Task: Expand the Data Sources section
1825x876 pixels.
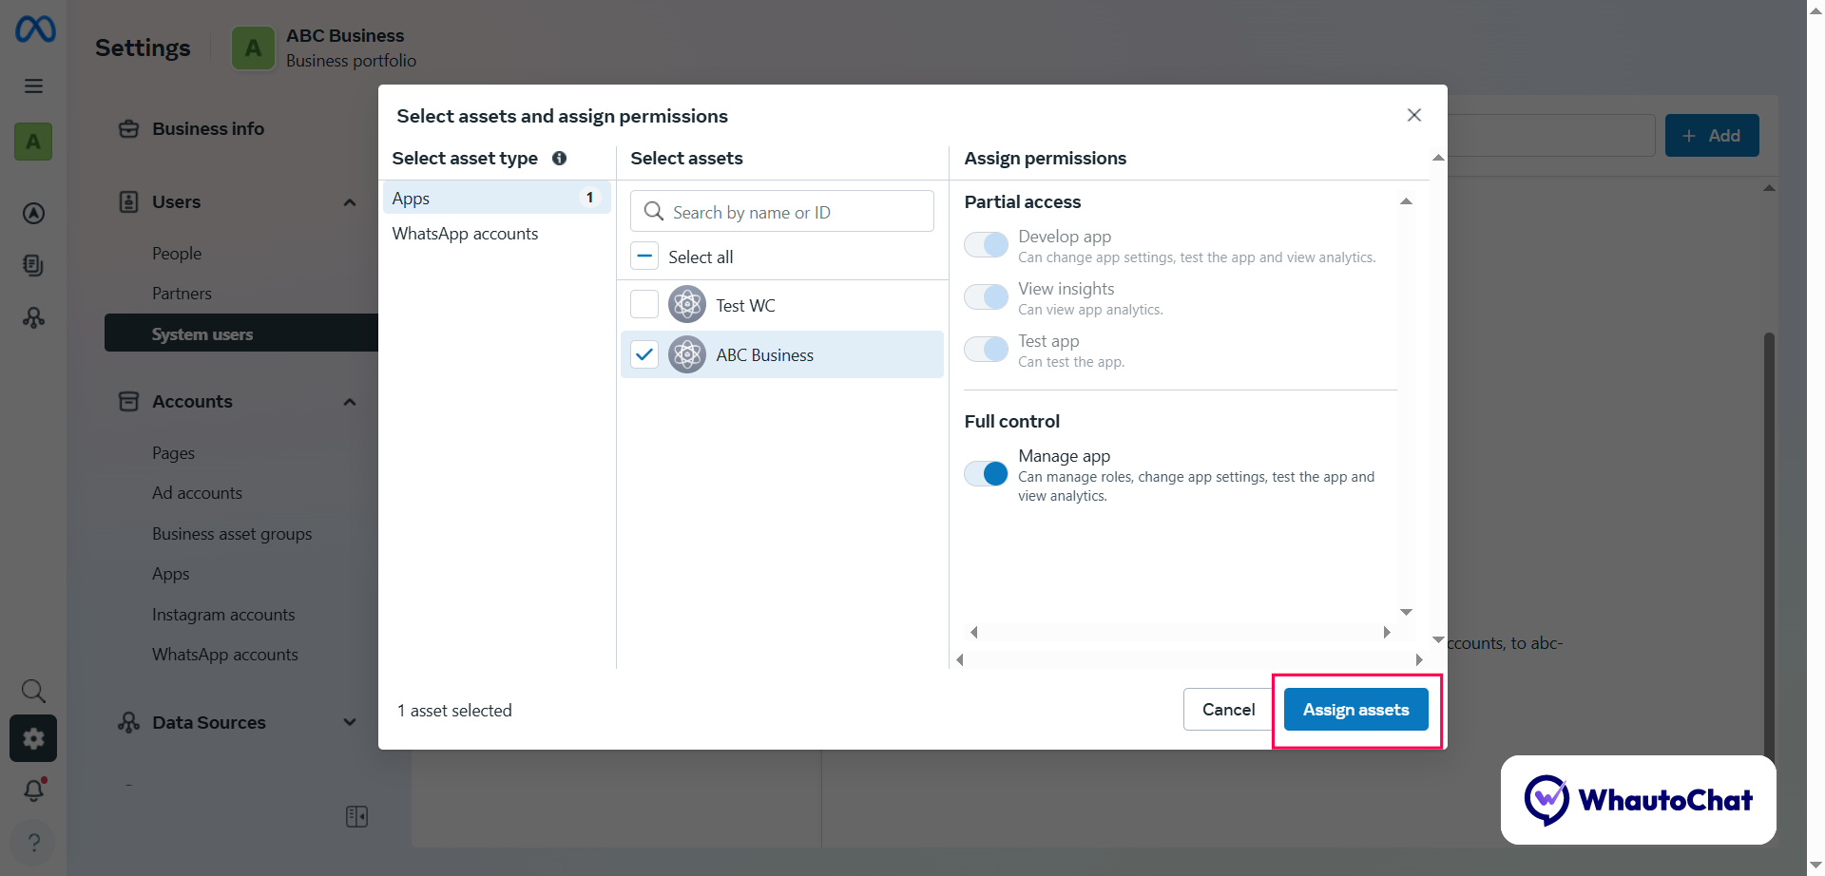Action: pos(349,722)
